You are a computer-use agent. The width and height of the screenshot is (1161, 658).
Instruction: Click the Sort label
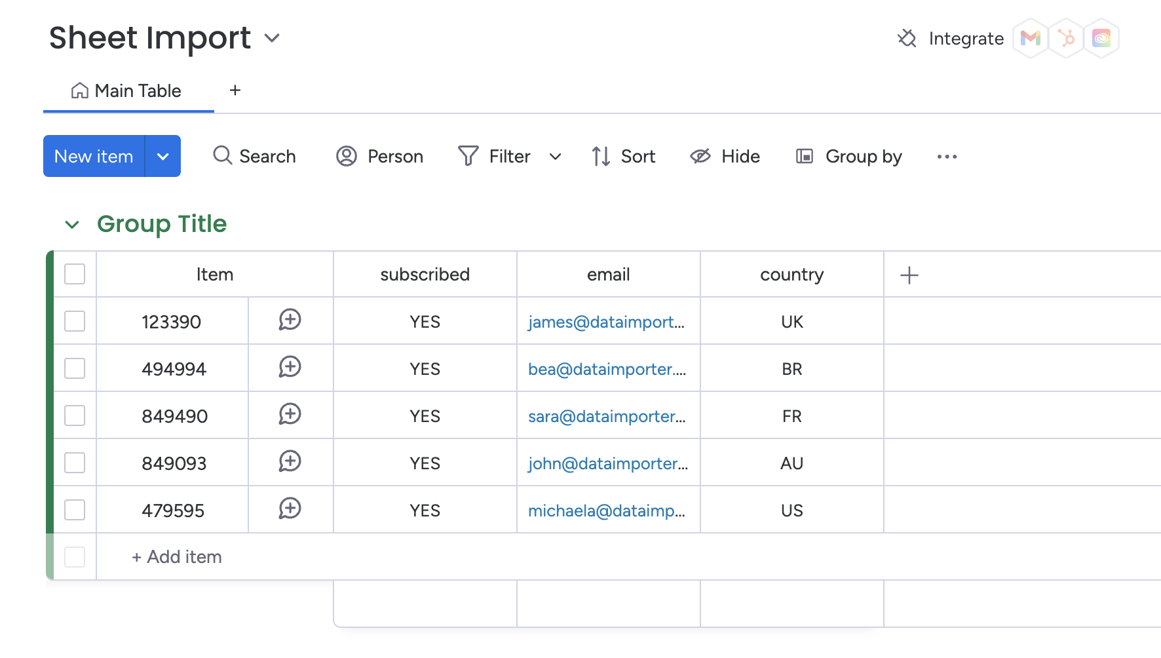click(x=638, y=156)
